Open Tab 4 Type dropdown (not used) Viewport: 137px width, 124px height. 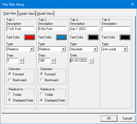(x=115, y=49)
